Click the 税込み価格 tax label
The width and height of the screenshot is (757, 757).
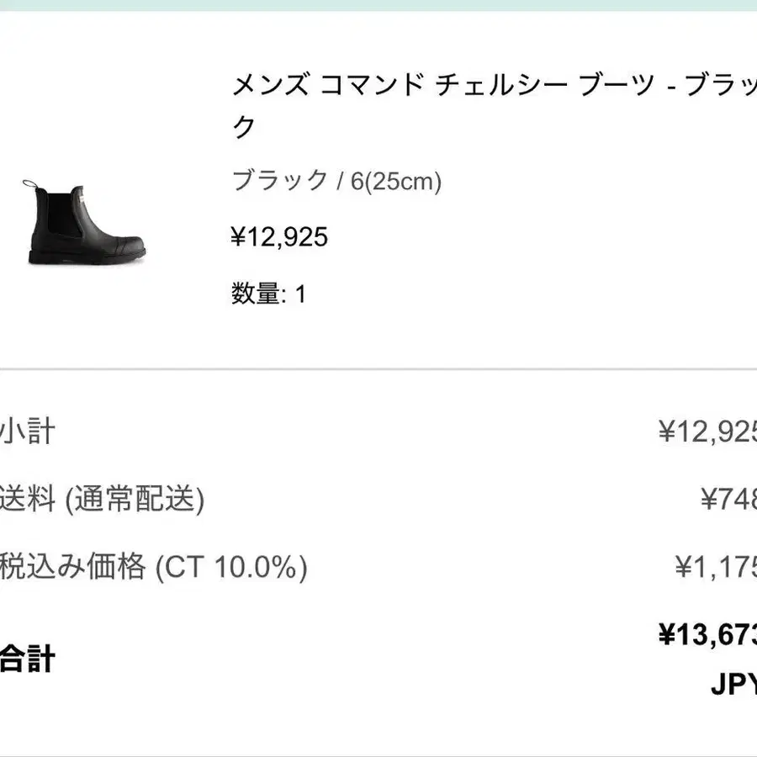point(72,568)
